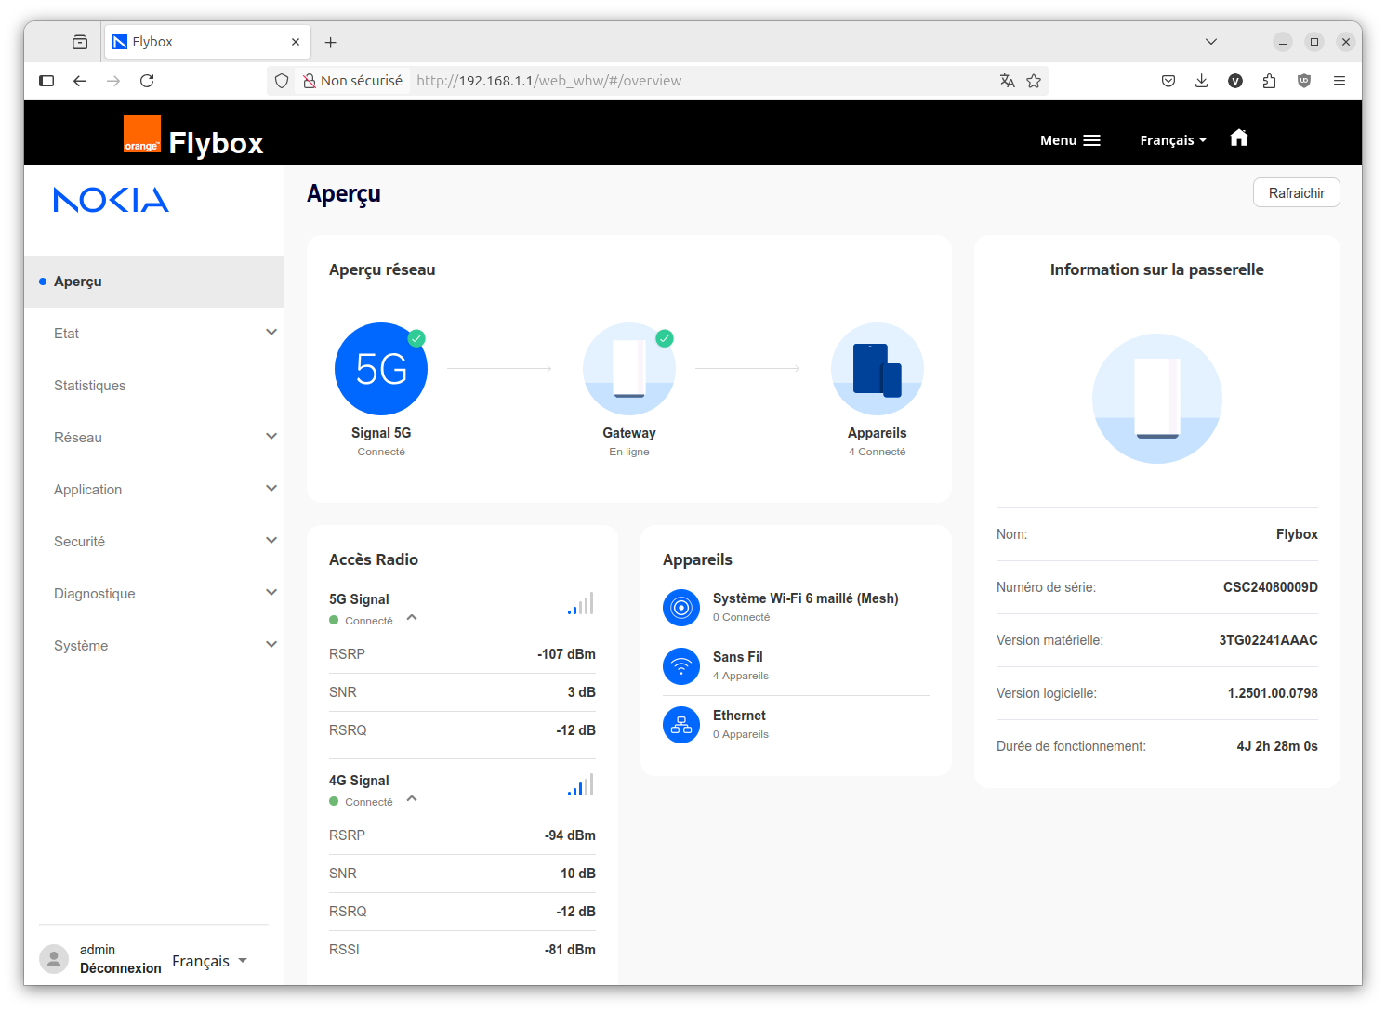Click the software version 1.2501.00.0798
This screenshot has height=1012, width=1386.
[1273, 693]
